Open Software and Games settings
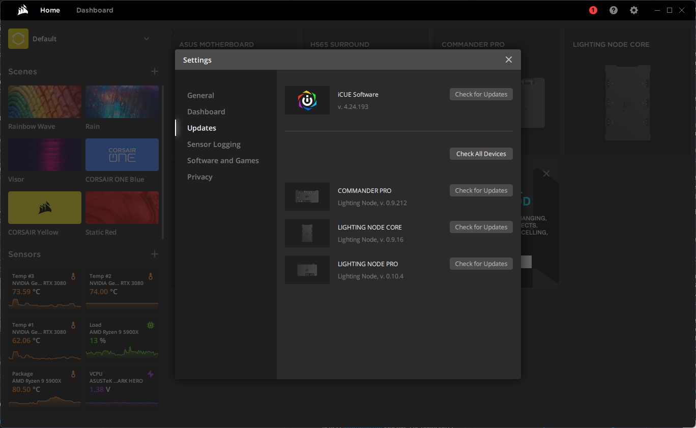 coord(223,160)
